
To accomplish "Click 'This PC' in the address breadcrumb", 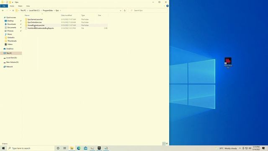I will (x=23, y=10).
